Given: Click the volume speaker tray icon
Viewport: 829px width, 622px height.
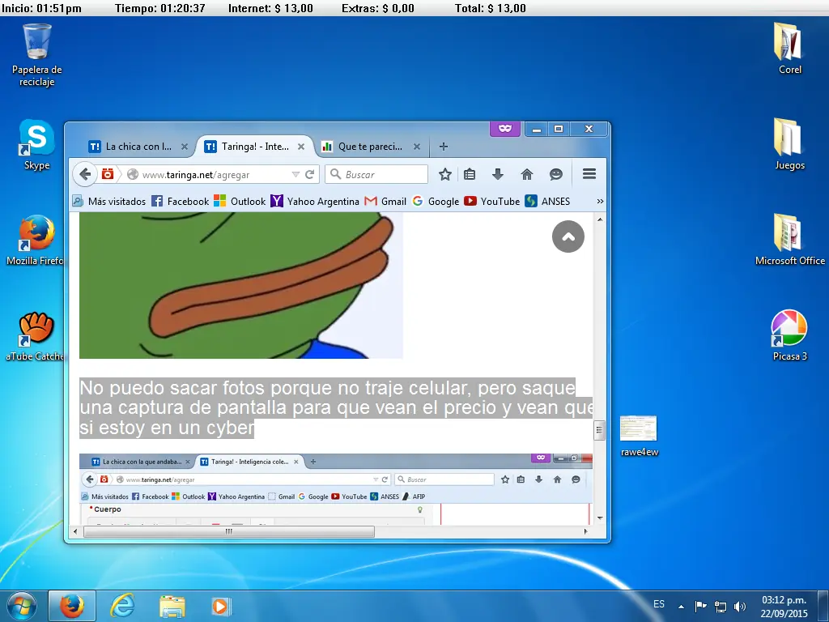Looking at the screenshot, I should 740,607.
